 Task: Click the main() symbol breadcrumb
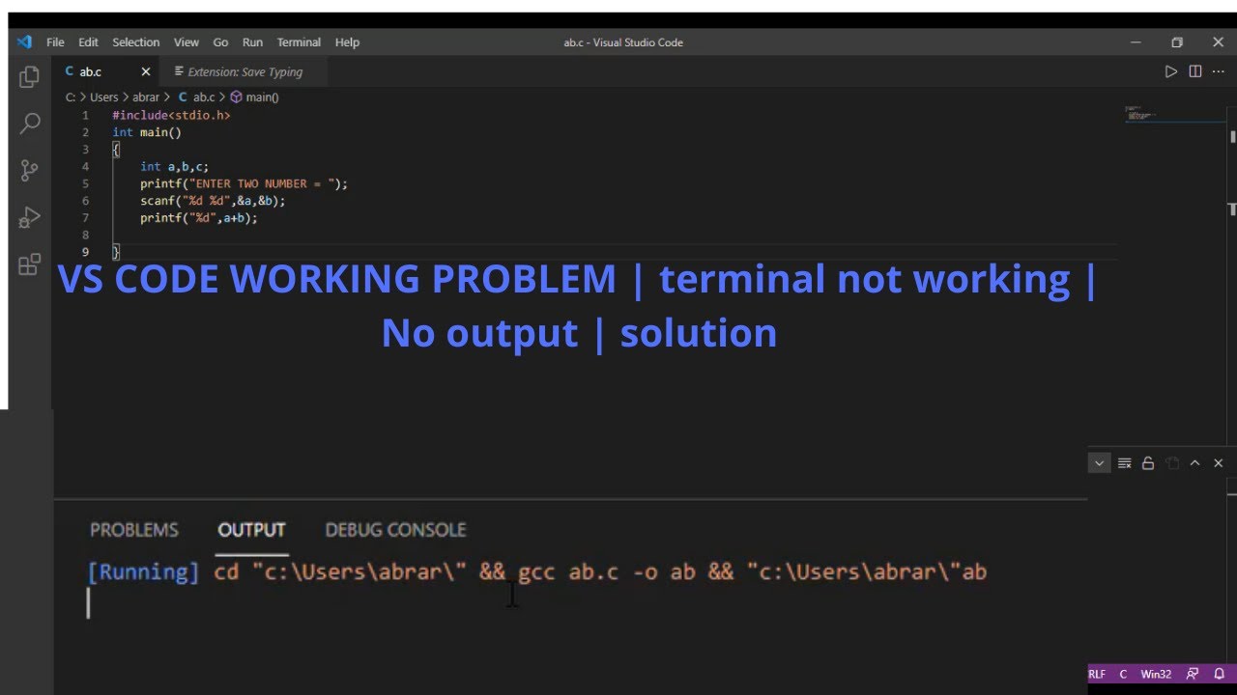coord(255,97)
